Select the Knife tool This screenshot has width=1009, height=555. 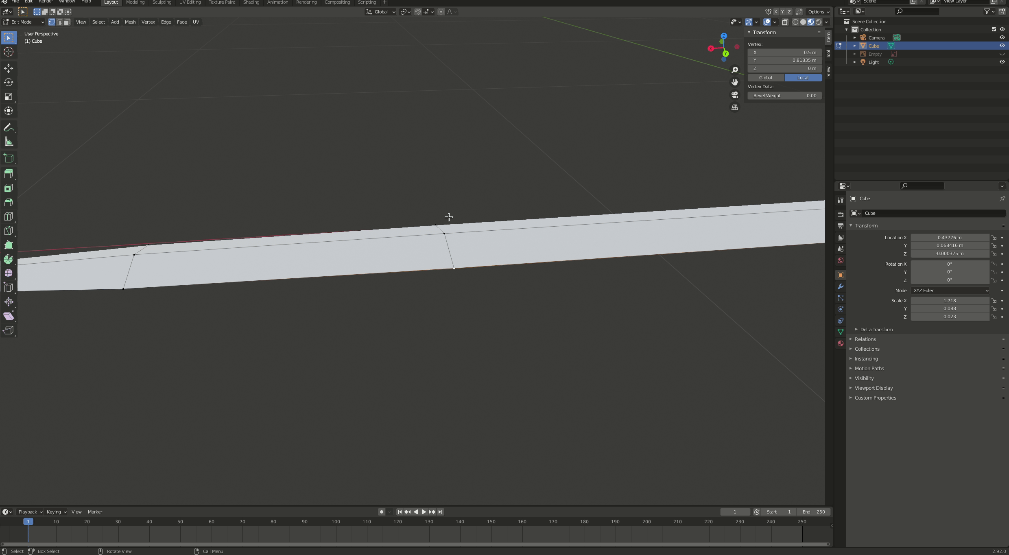pos(9,230)
